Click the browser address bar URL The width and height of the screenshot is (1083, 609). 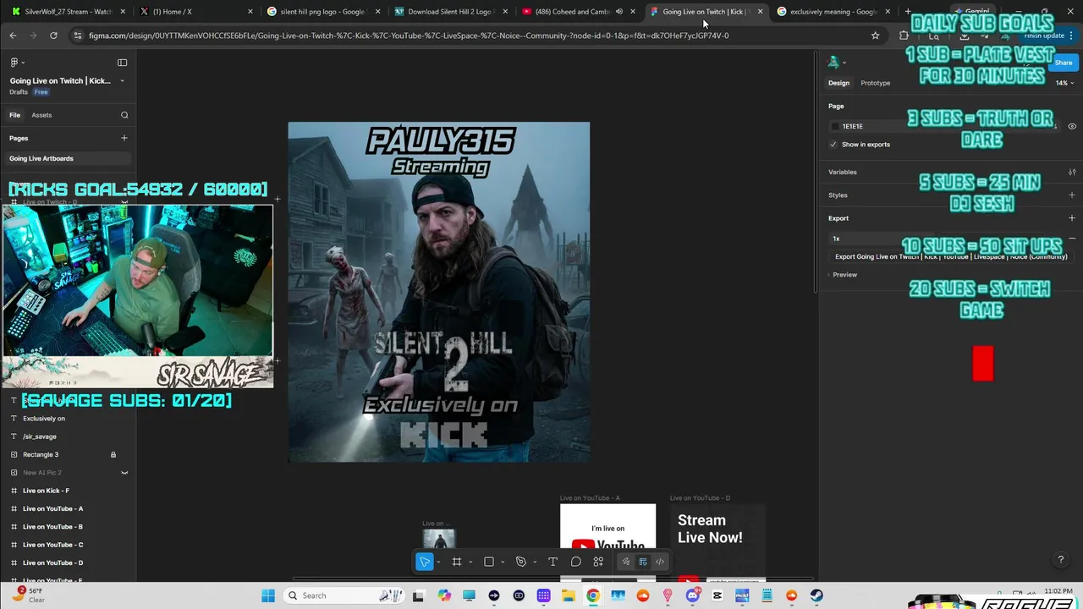pyautogui.click(x=409, y=36)
